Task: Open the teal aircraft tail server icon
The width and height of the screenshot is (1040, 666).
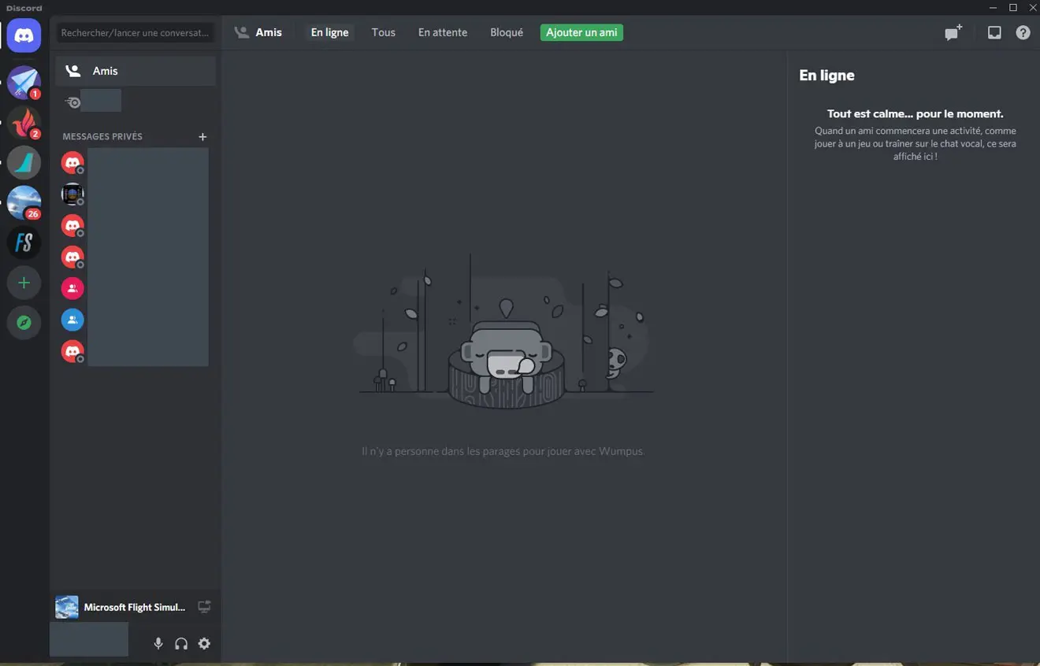Action: (24, 163)
